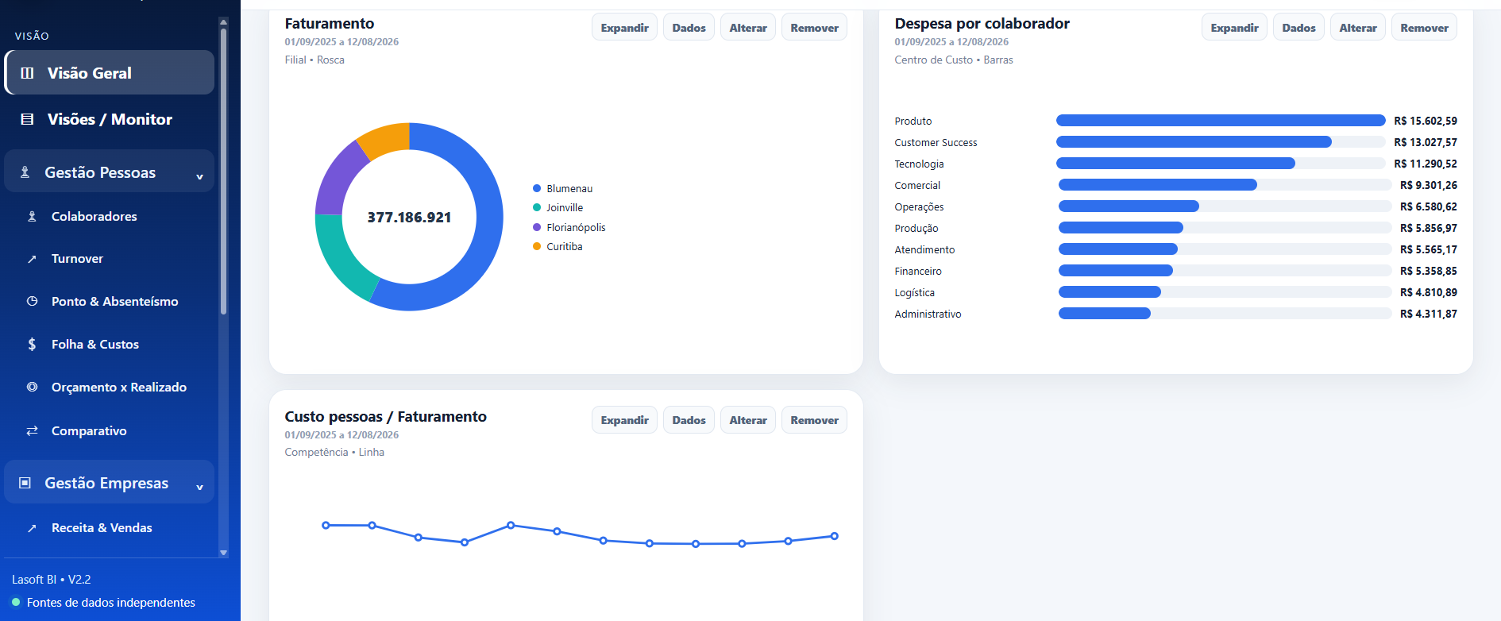This screenshot has height=621, width=1501.
Task: Click the orange Curitiba legend dot
Action: click(537, 246)
